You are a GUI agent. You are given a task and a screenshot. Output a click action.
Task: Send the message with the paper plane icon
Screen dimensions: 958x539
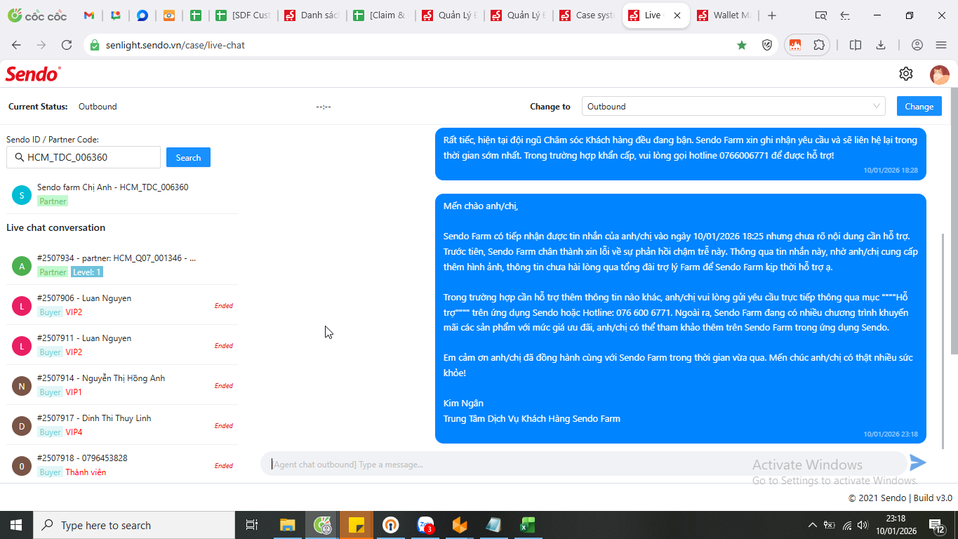pos(918,463)
